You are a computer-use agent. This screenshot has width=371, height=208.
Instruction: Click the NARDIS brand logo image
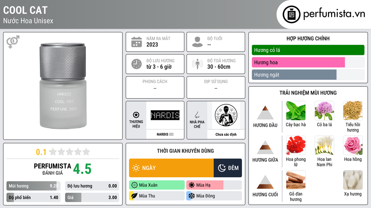(165, 115)
